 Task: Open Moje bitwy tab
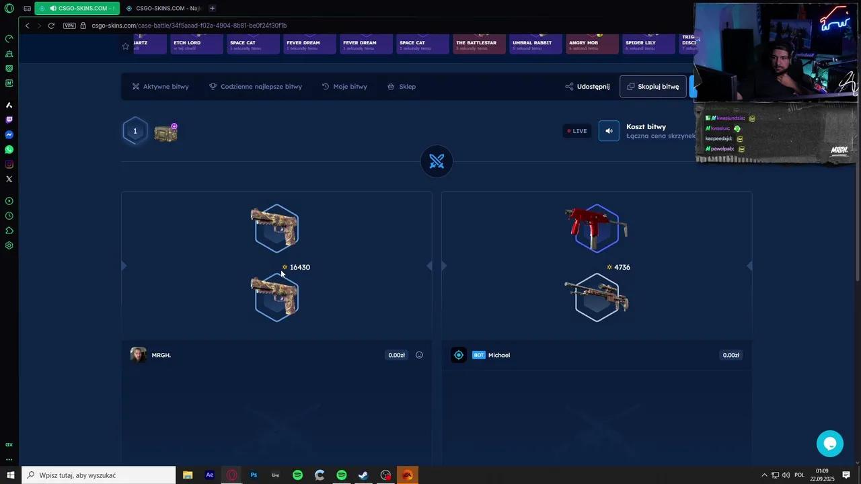344,87
